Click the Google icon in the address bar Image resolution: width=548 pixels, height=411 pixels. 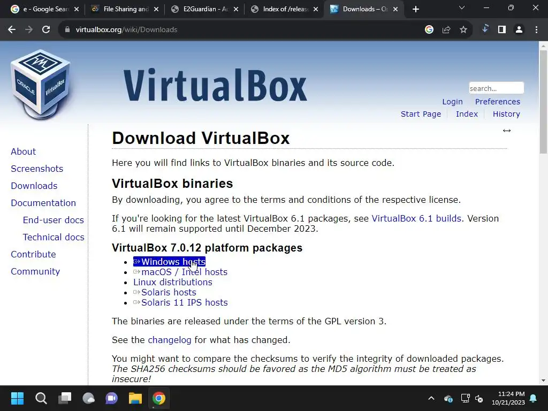point(429,30)
